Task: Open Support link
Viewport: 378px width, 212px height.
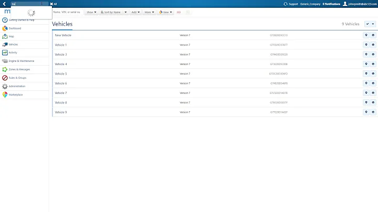Action: coord(293,4)
